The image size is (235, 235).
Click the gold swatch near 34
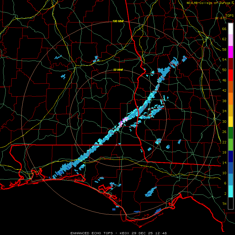click(x=231, y=110)
